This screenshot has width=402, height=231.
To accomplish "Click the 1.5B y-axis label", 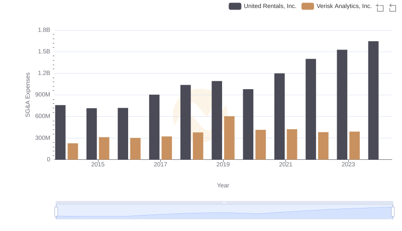I will click(44, 52).
